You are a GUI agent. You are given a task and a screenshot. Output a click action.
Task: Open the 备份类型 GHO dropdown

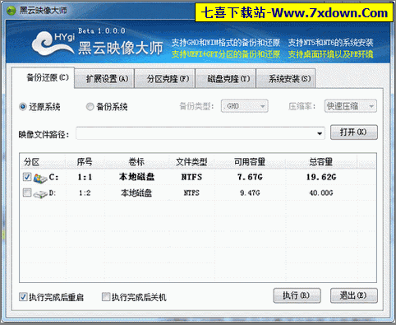[x=245, y=106]
